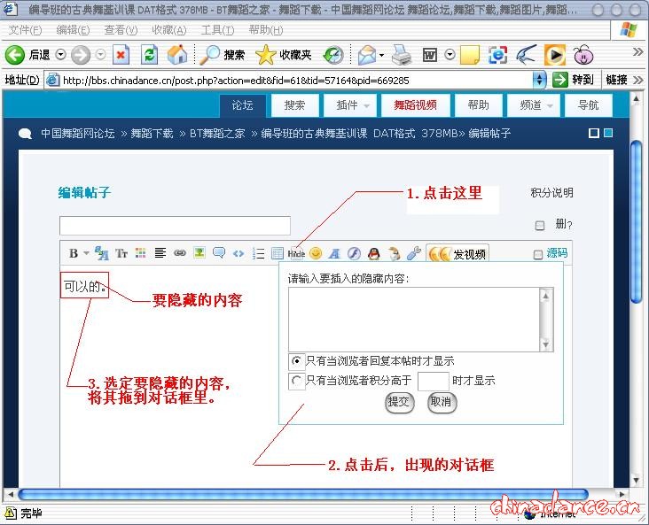Open the 文件(F) menu
The image size is (649, 525).
tap(25, 30)
